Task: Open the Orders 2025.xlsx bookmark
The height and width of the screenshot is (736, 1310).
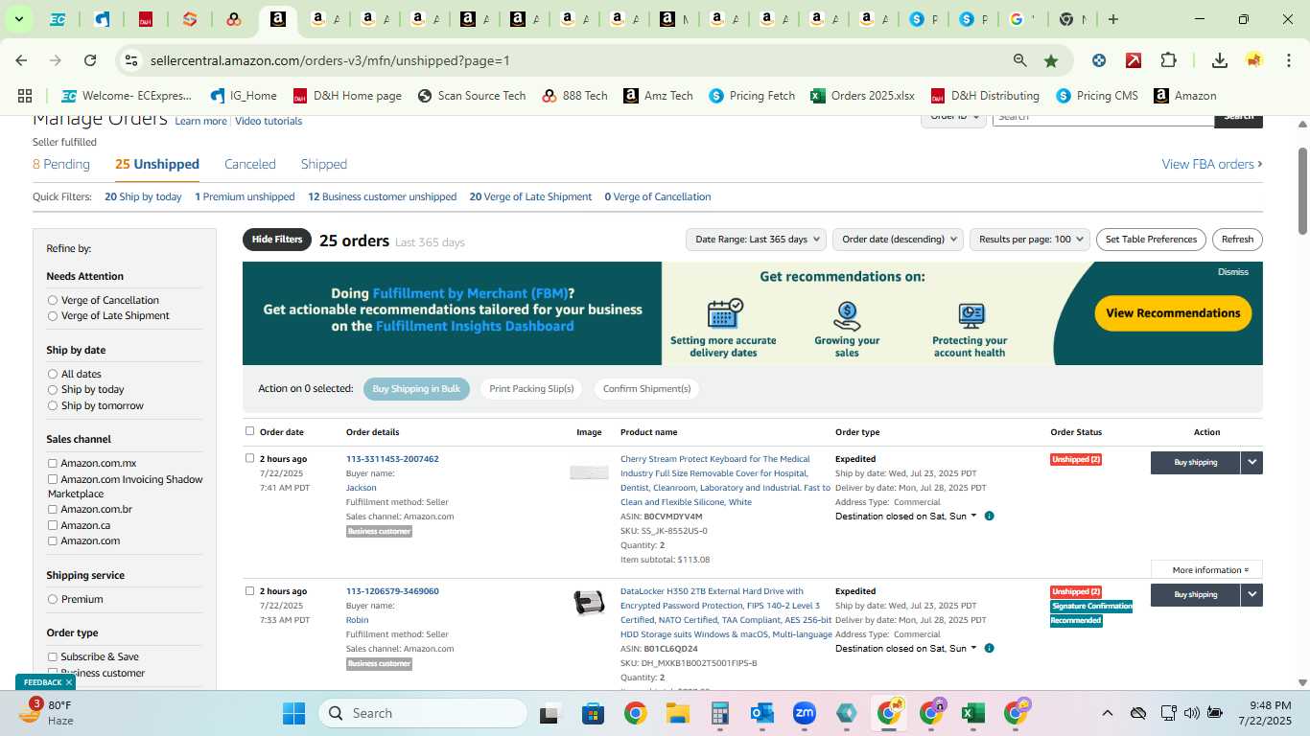Action: click(x=862, y=96)
